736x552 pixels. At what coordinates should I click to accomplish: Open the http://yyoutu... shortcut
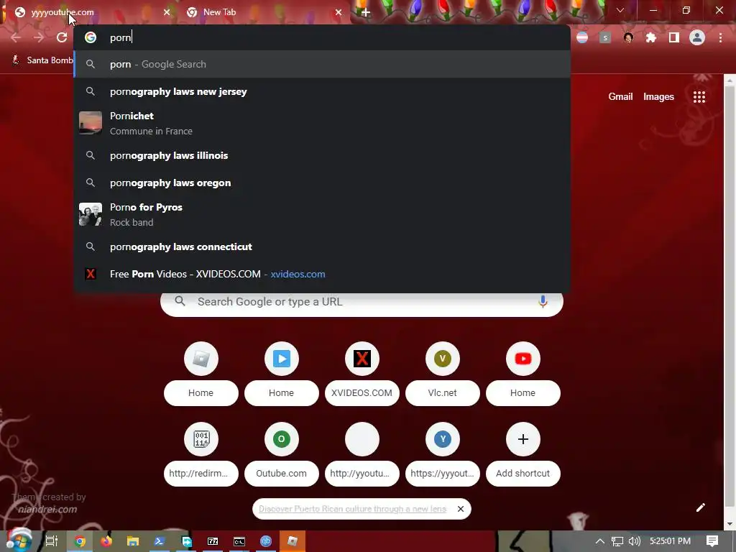pos(362,454)
